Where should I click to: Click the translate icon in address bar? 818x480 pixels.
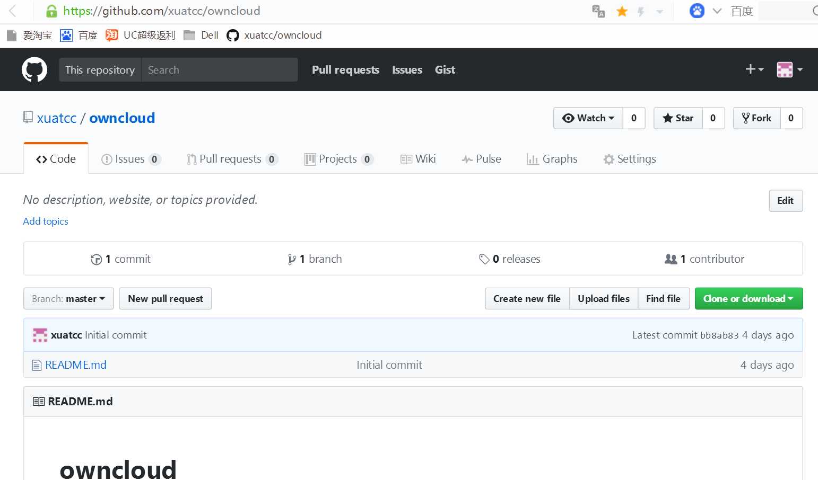pos(598,11)
